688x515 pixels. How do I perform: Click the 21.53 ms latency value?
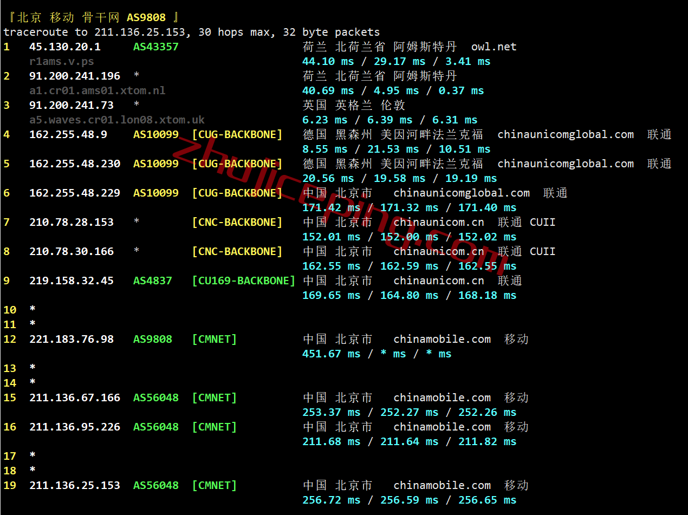[x=393, y=149]
